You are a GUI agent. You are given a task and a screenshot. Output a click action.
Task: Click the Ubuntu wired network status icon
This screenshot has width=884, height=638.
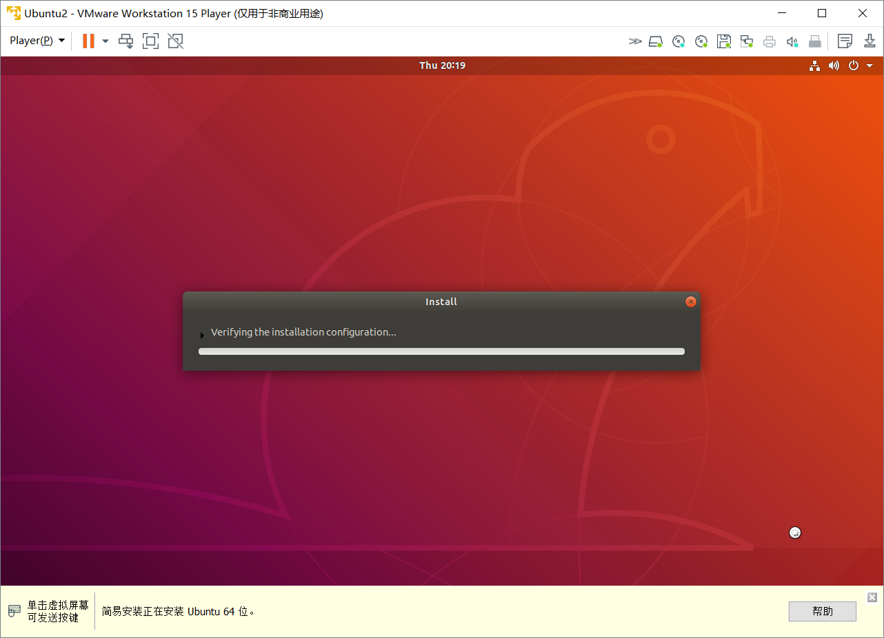click(x=815, y=65)
